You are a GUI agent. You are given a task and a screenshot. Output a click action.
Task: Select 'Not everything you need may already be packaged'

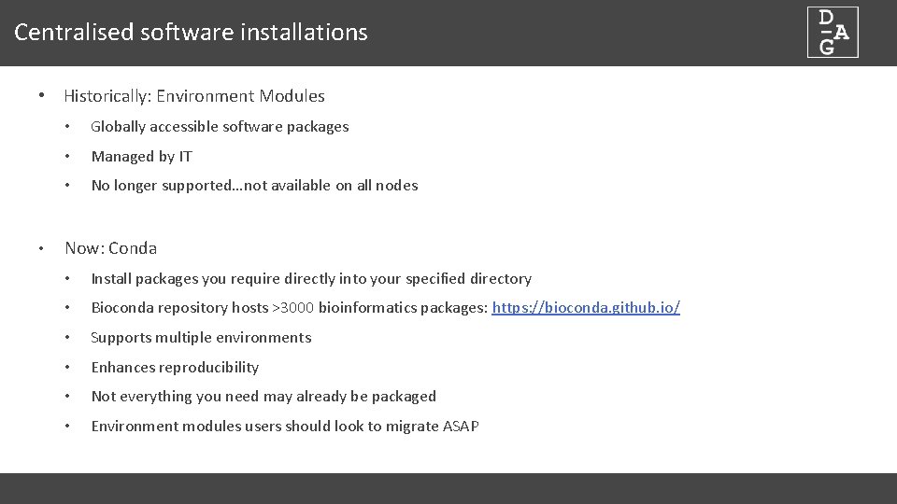[263, 396]
